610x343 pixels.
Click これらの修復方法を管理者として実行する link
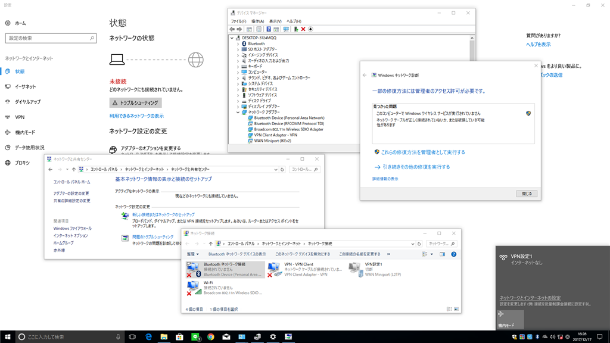click(x=423, y=152)
